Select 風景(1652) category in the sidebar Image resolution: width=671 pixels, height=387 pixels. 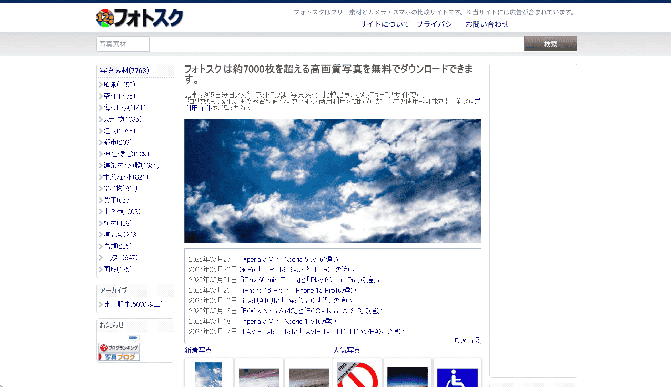[119, 85]
